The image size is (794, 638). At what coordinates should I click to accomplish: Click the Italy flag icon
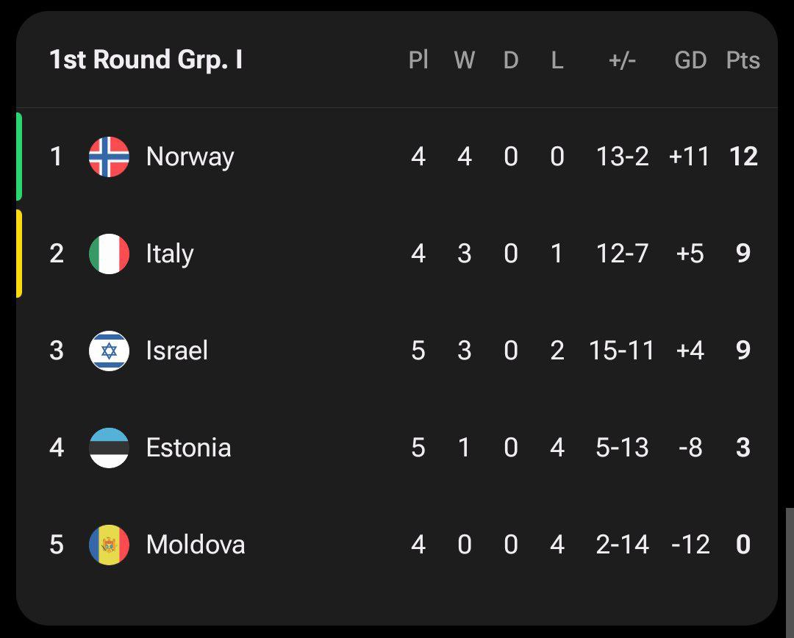pos(109,254)
